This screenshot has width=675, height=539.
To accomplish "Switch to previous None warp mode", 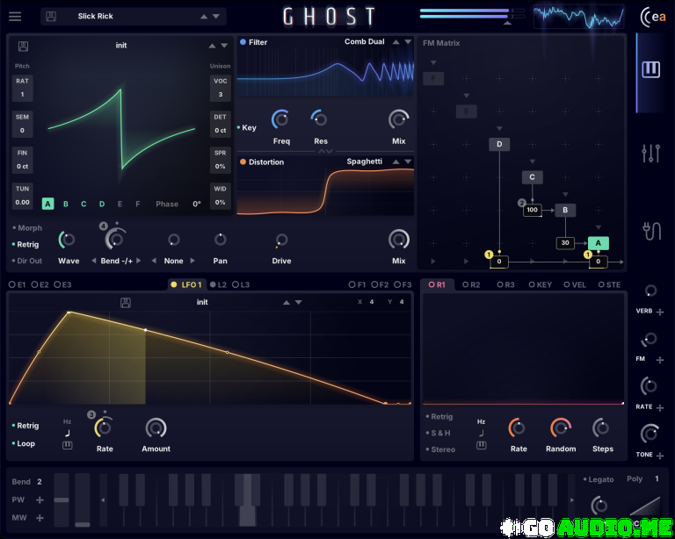I will click(154, 261).
